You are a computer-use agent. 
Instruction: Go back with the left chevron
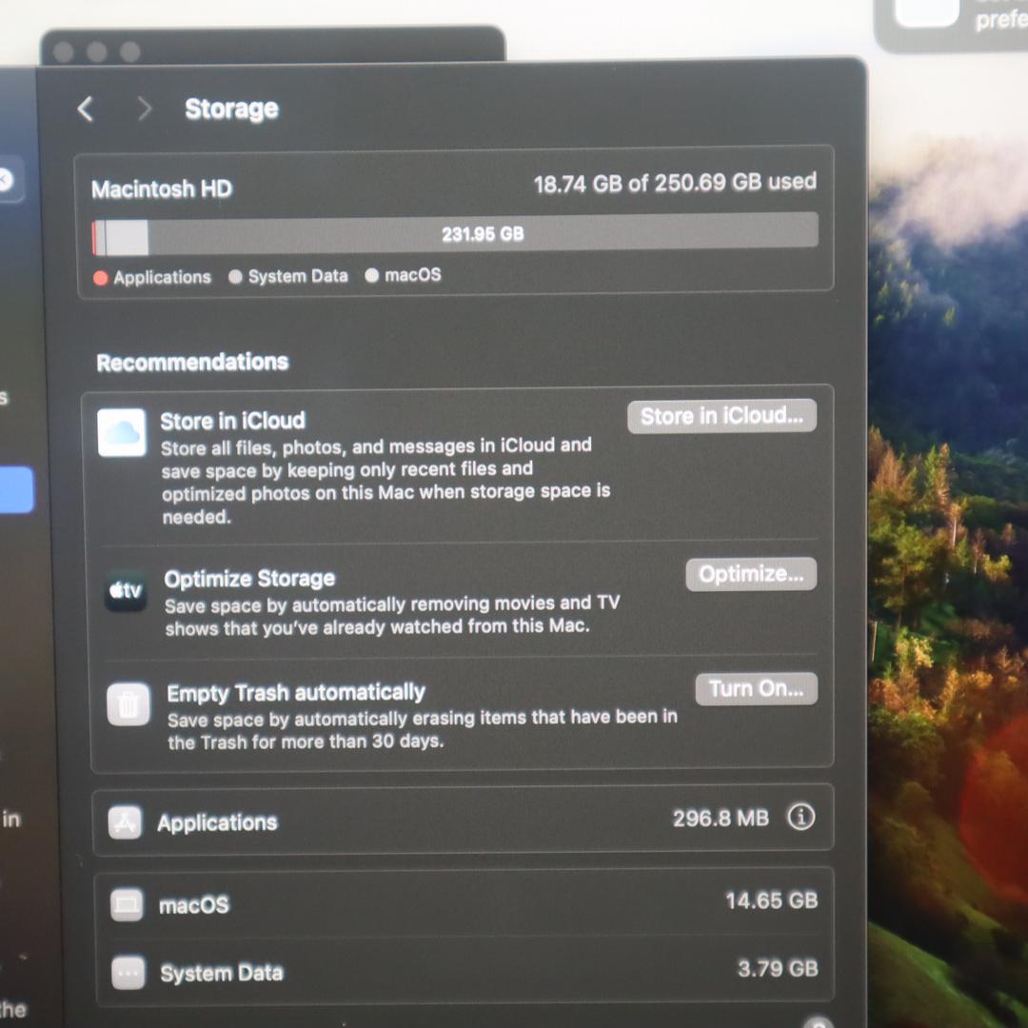(86, 109)
